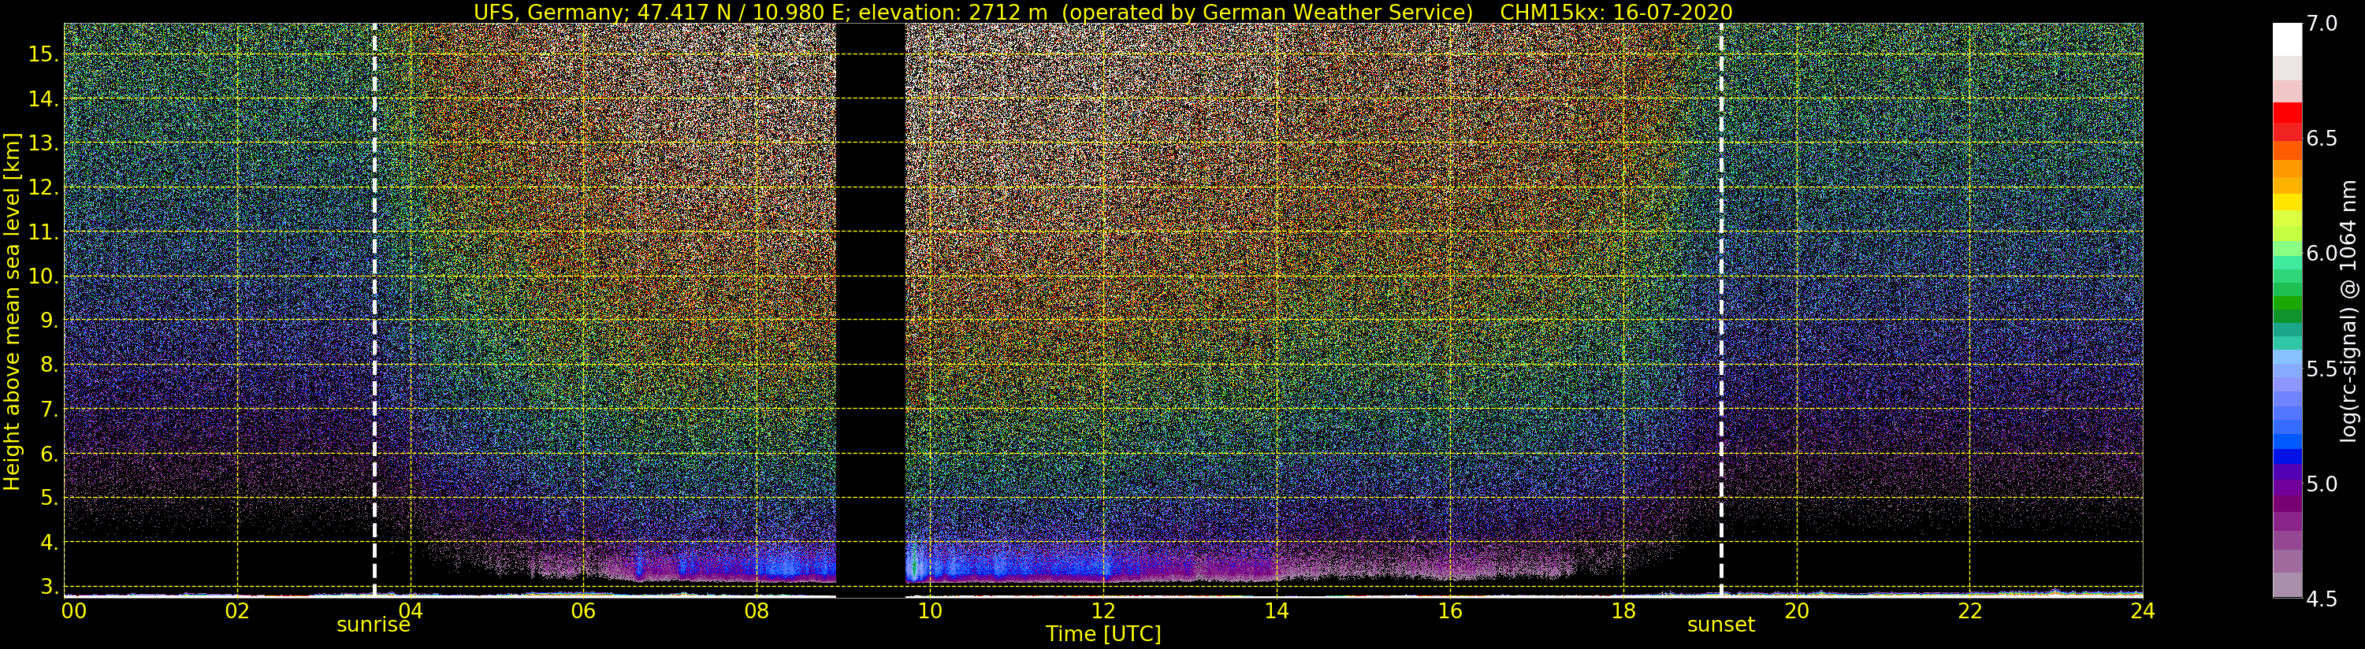Image resolution: width=2365 pixels, height=649 pixels.
Task: Click the "sunrise" label below the time axis
Action: click(374, 625)
